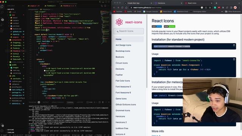Expand the careers folder in Explorer
The width and height of the screenshot is (242, 136).
pyautogui.click(x=16, y=20)
